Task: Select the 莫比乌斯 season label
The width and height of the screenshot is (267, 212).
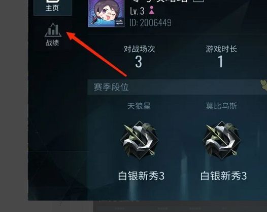Action: click(221, 106)
